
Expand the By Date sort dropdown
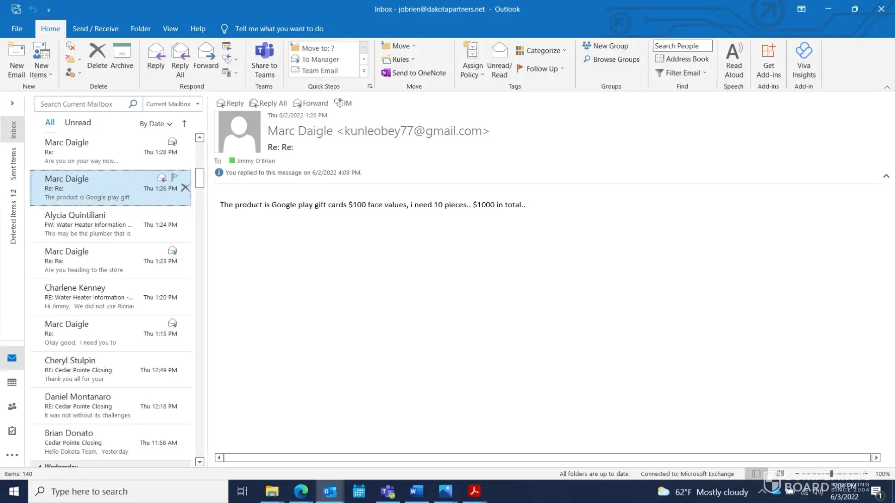pos(156,124)
